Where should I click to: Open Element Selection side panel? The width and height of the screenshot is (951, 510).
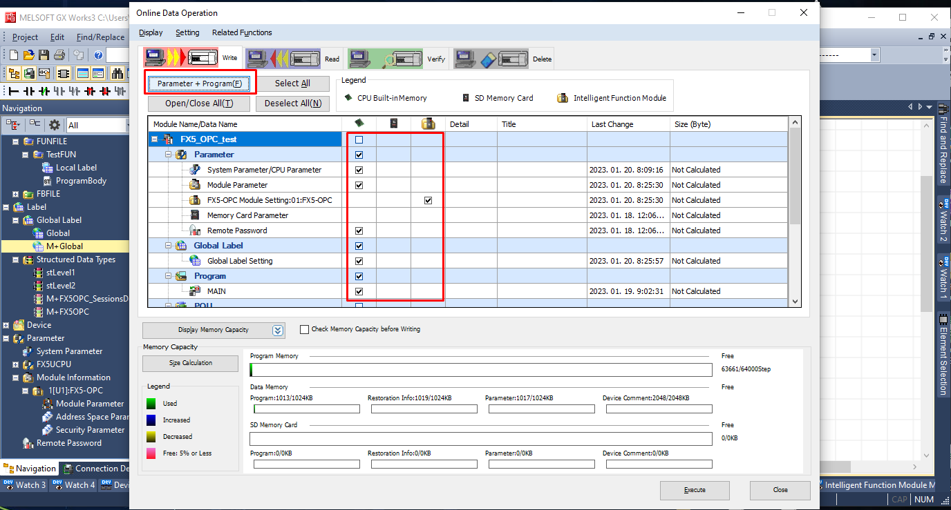(943, 355)
